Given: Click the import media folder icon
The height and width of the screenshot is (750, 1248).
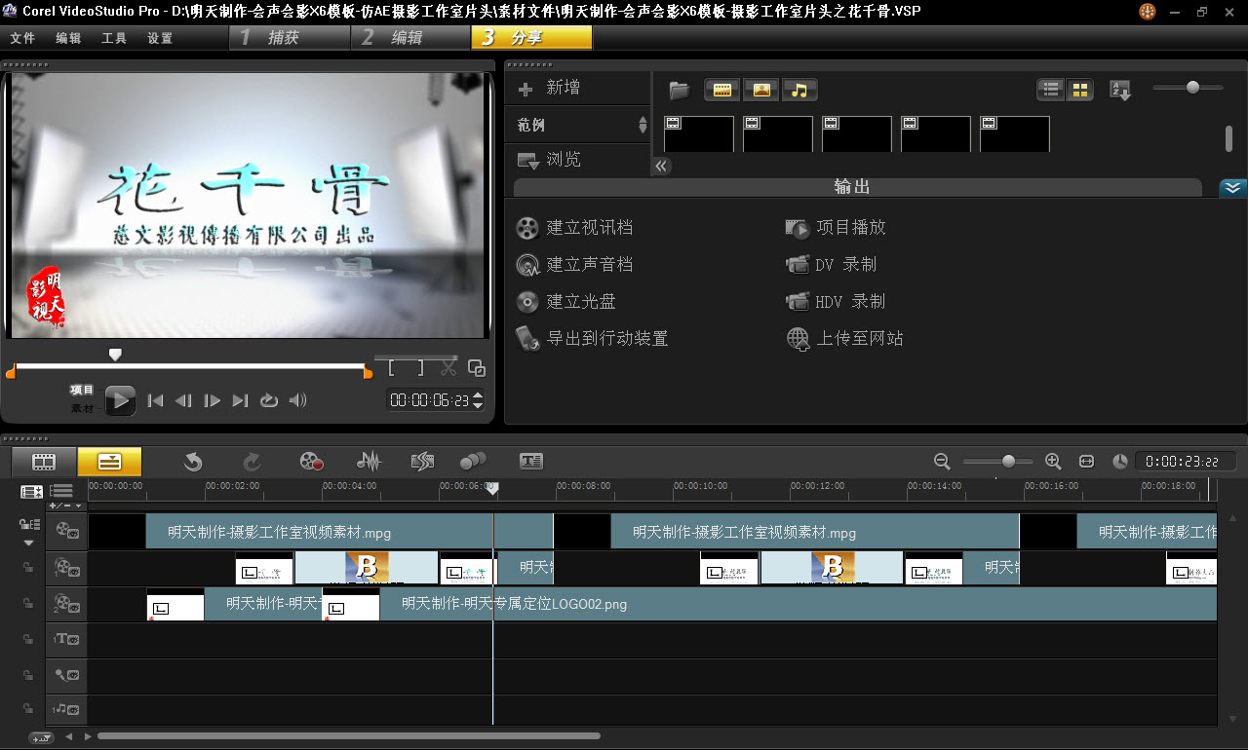Looking at the screenshot, I should pos(680,91).
